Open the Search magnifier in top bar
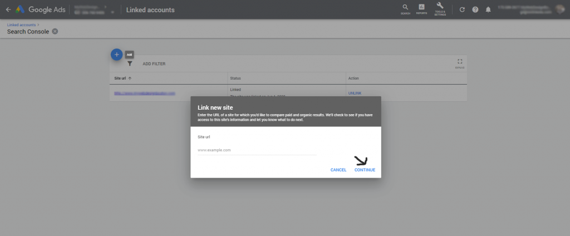 pyautogui.click(x=405, y=8)
